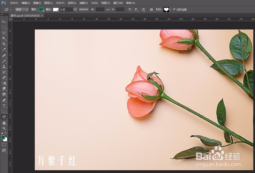Select the Hand tool
255x173 pixels.
pos(4,123)
